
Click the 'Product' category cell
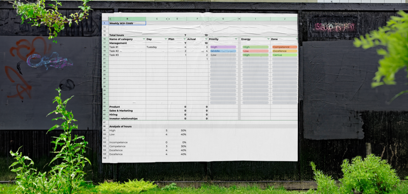point(127,107)
